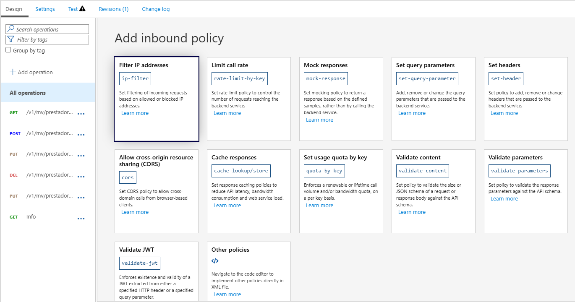The image size is (575, 302).
Task: Open Learn more under Other policies
Action: click(x=227, y=294)
